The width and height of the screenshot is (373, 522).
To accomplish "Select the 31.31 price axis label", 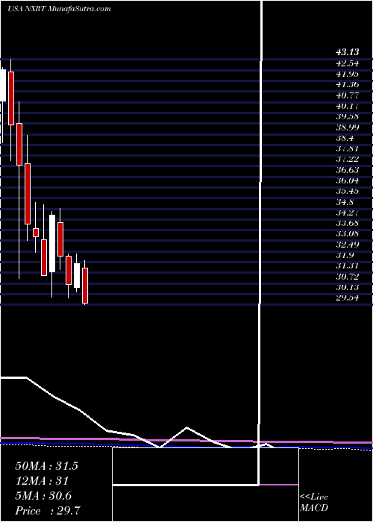I will 348,266.
